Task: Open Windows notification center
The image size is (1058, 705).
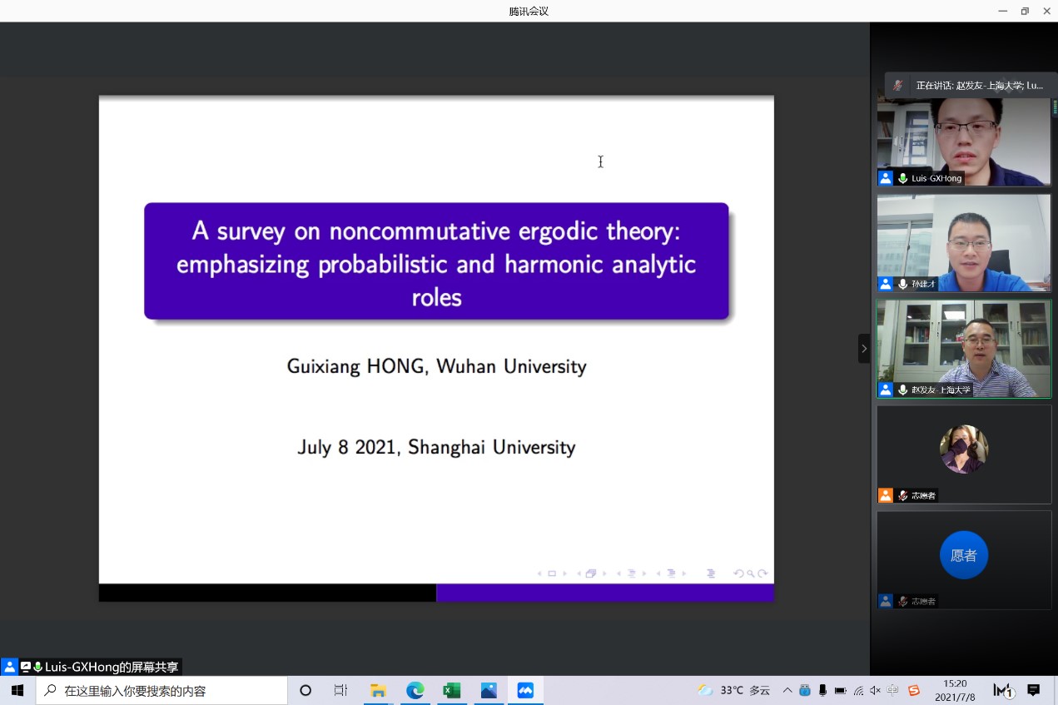Action: coord(1034,690)
